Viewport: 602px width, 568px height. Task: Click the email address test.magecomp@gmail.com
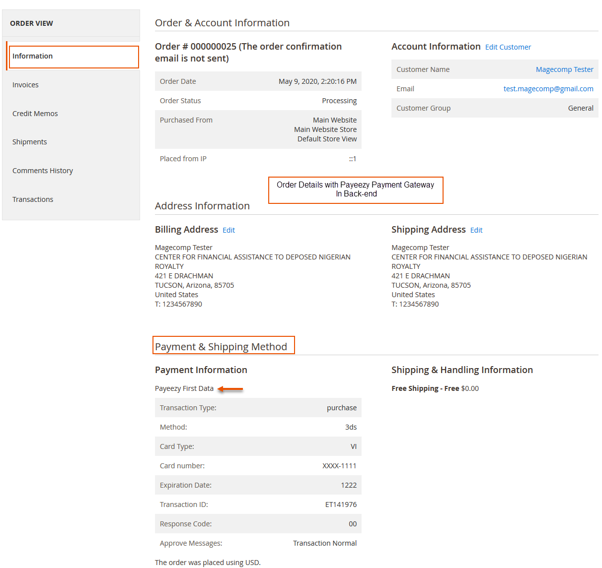point(548,88)
